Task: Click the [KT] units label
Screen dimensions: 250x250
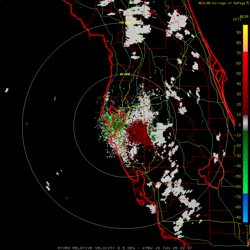Action: (x=237, y=19)
